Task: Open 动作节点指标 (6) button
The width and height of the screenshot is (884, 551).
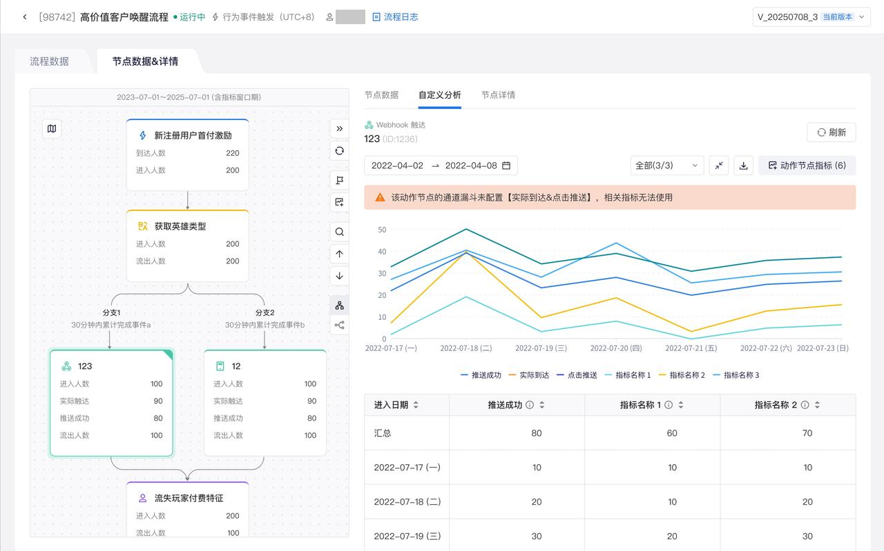Action: point(807,166)
